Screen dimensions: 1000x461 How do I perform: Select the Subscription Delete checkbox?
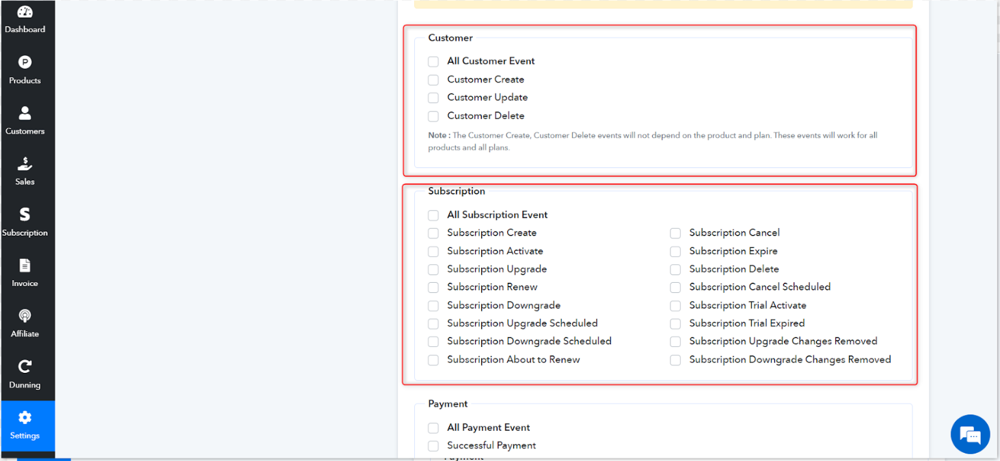click(675, 269)
